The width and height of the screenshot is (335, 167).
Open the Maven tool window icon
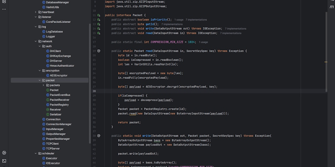tap(331, 7)
